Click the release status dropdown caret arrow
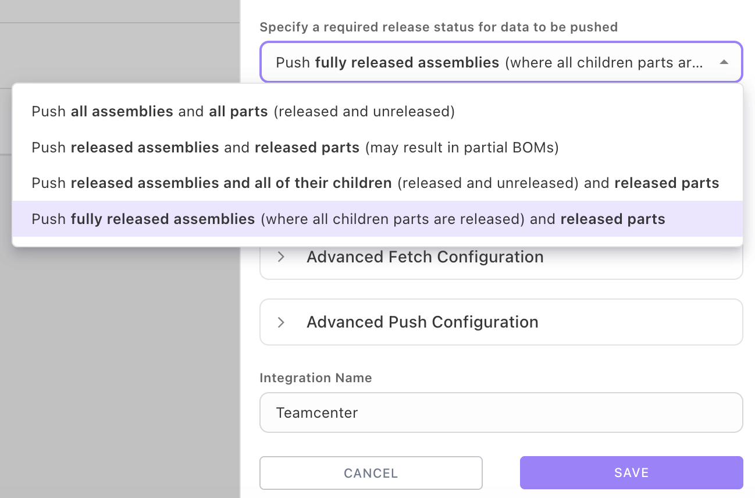Screen dimensions: 755x498 point(724,62)
